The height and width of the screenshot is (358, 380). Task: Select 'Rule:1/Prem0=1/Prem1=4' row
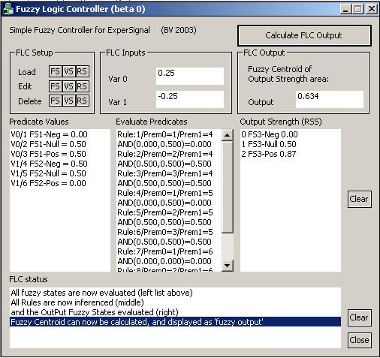point(169,134)
